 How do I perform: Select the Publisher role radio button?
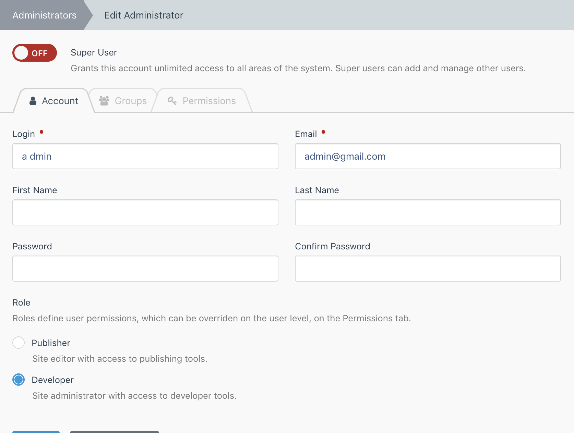click(19, 343)
